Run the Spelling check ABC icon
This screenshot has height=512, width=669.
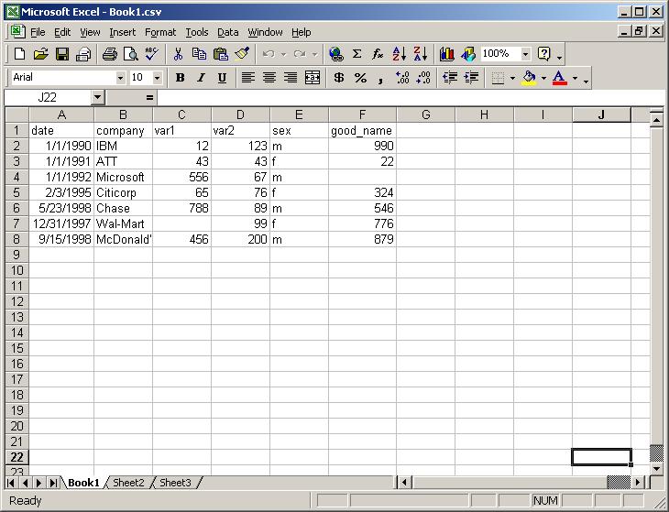pos(151,54)
